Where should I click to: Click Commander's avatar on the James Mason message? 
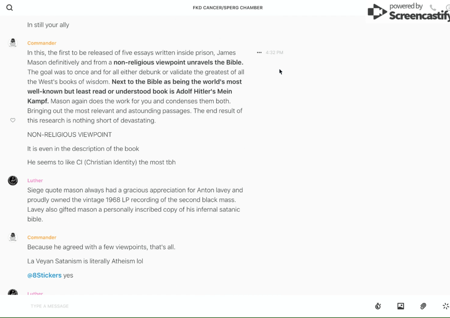(13, 43)
